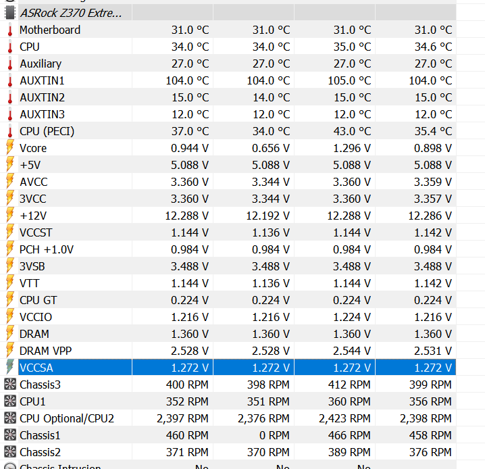
Task: Click the lightning bolt icon beside VCCIO
Action: point(10,316)
